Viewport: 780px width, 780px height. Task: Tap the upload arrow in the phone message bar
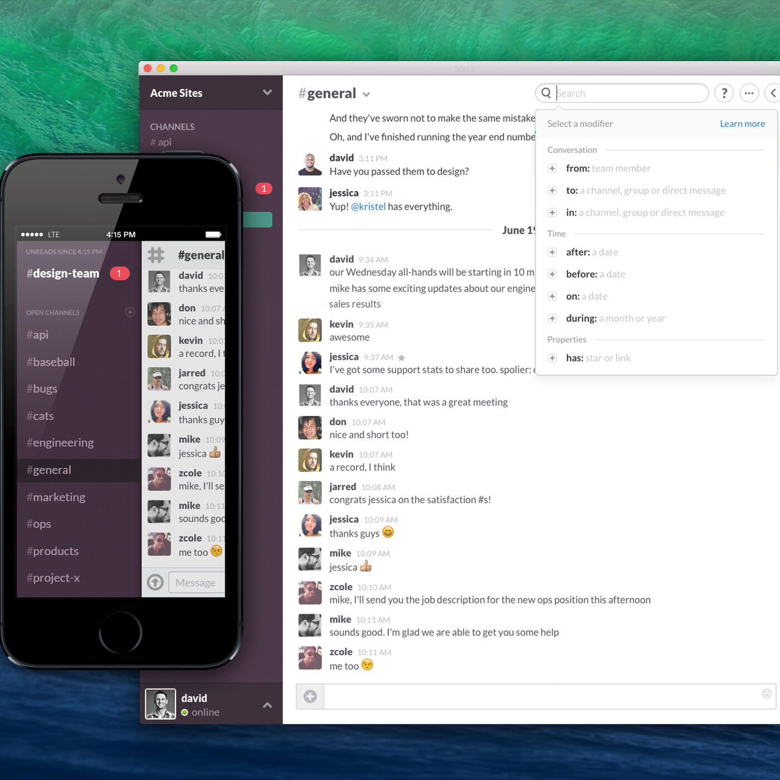pos(155,582)
